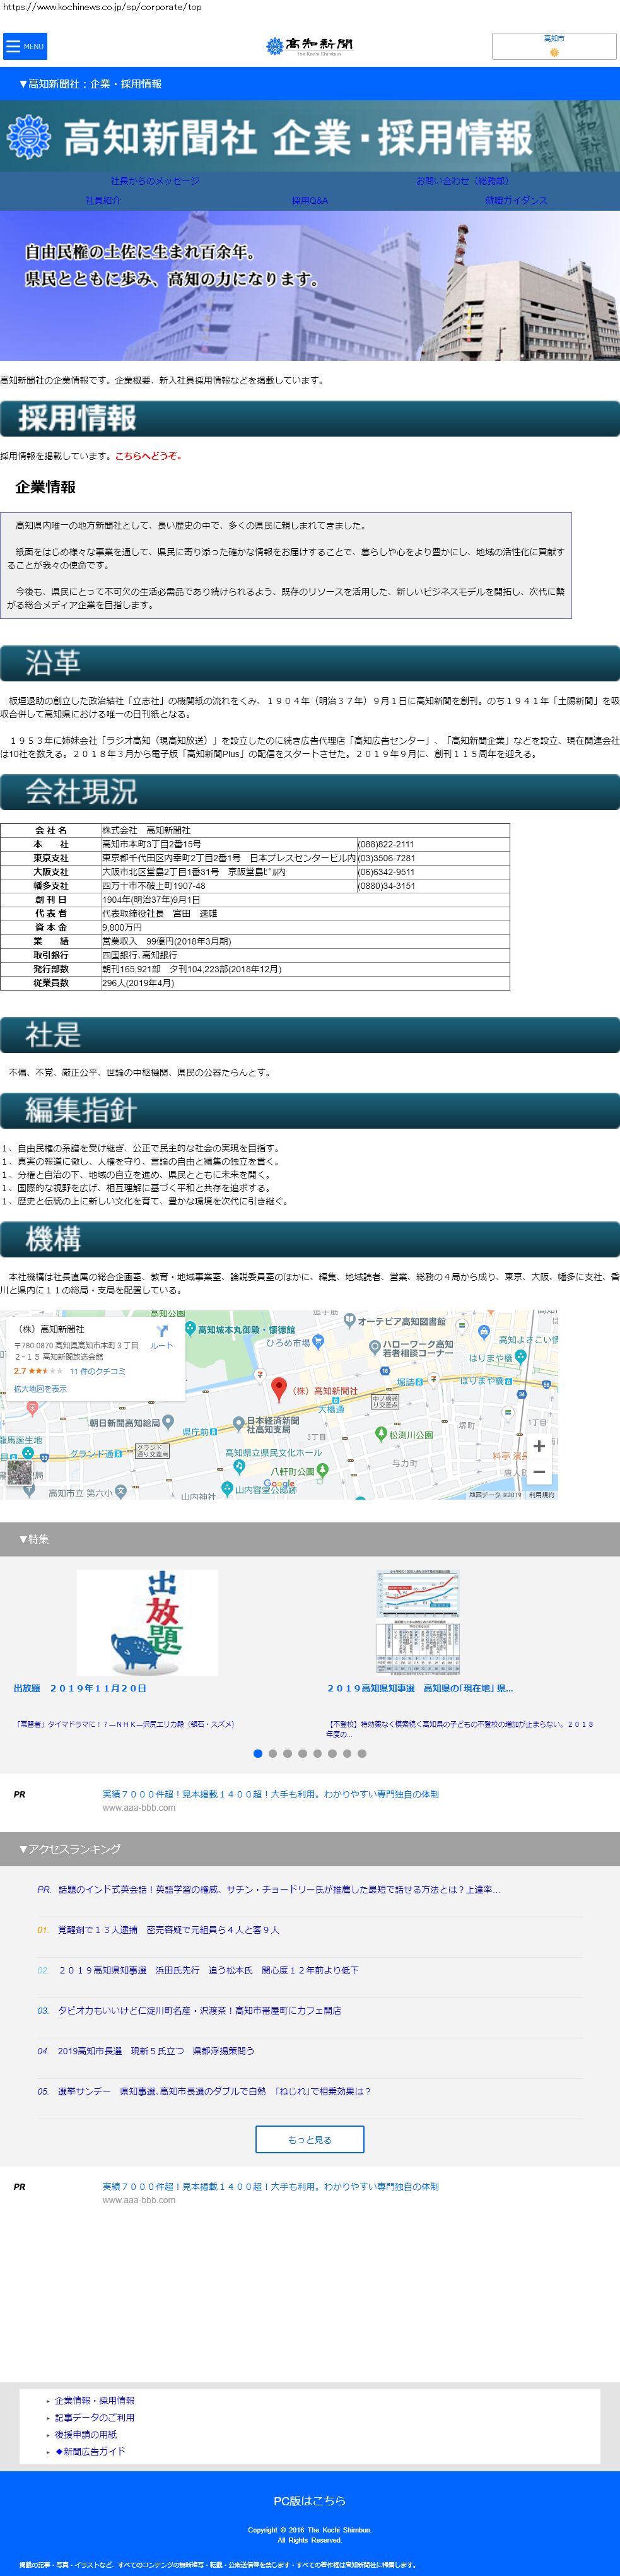Screen dimensions: 620x2576
Task: Open 社長からのメッセージ navigation item
Action: point(155,181)
